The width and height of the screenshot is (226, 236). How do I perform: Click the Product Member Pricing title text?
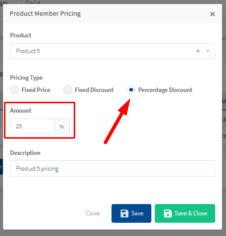(x=45, y=14)
